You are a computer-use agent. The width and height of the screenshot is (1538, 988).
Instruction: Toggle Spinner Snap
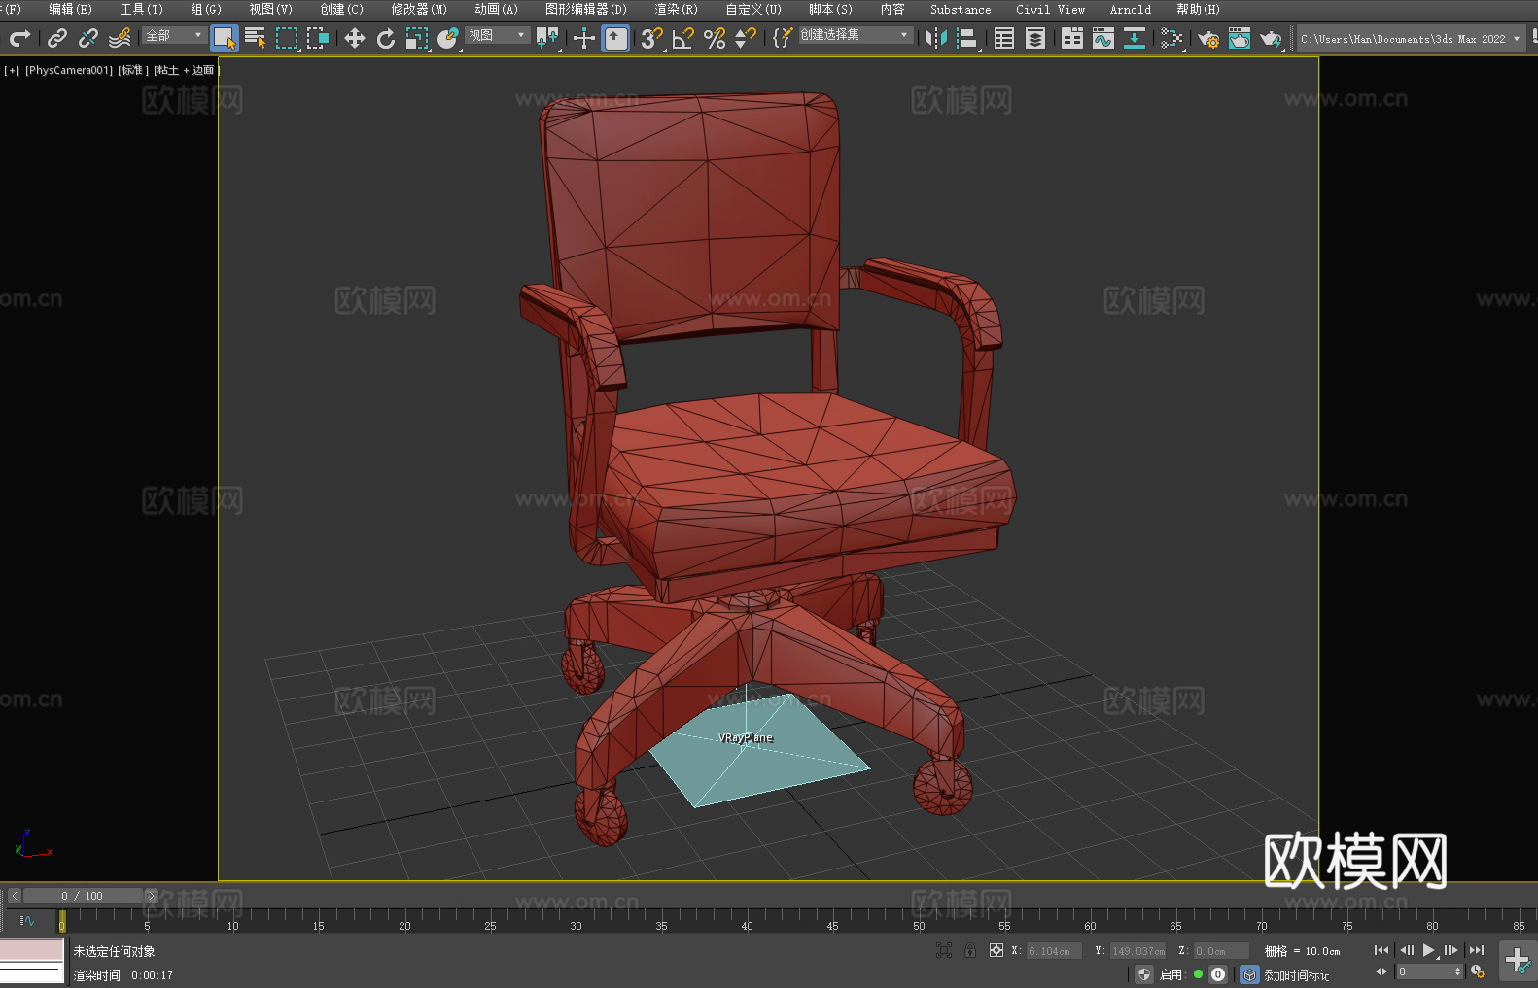[x=746, y=38]
